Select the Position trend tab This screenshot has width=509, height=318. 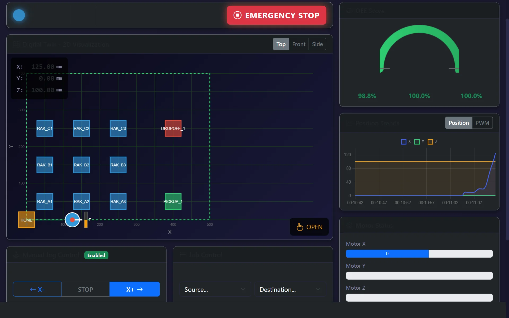tap(459, 123)
